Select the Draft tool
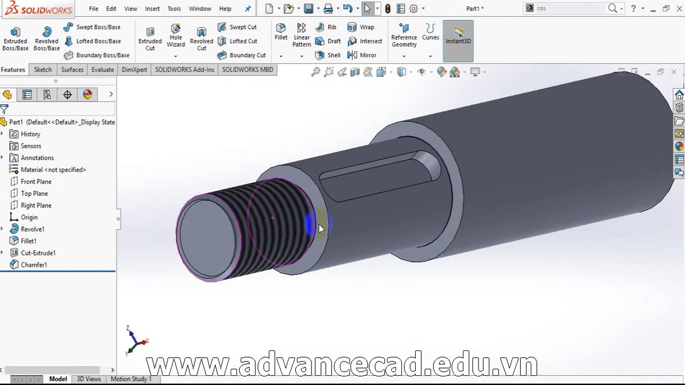Screen dimensions: 685x385 328,41
